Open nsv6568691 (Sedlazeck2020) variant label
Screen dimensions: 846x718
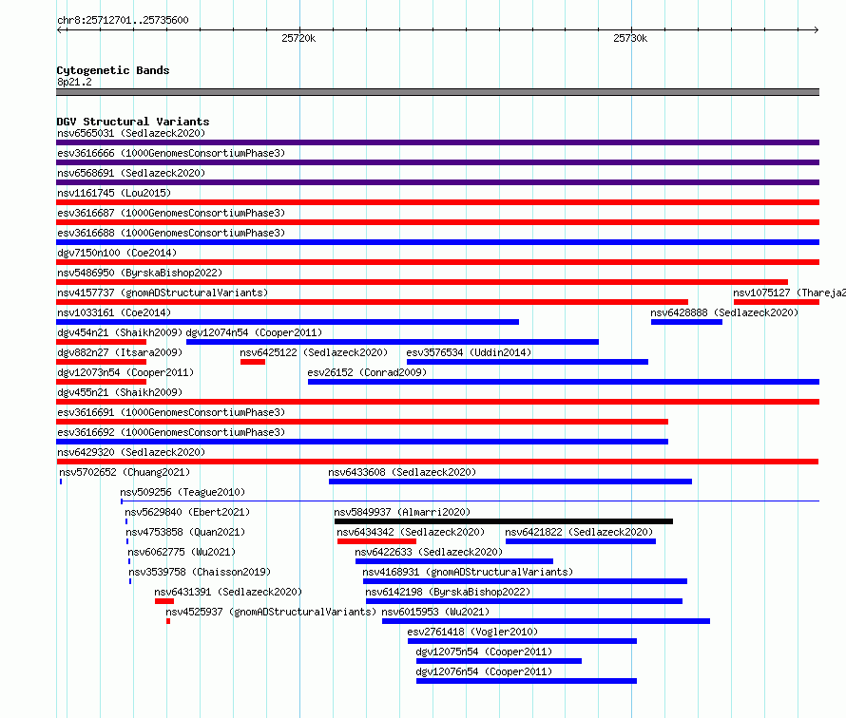[131, 173]
